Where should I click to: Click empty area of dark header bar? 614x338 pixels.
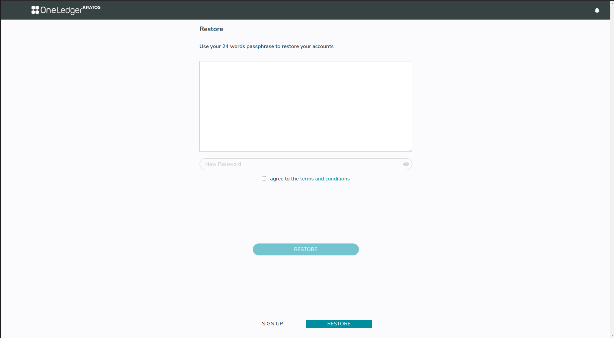point(332,10)
